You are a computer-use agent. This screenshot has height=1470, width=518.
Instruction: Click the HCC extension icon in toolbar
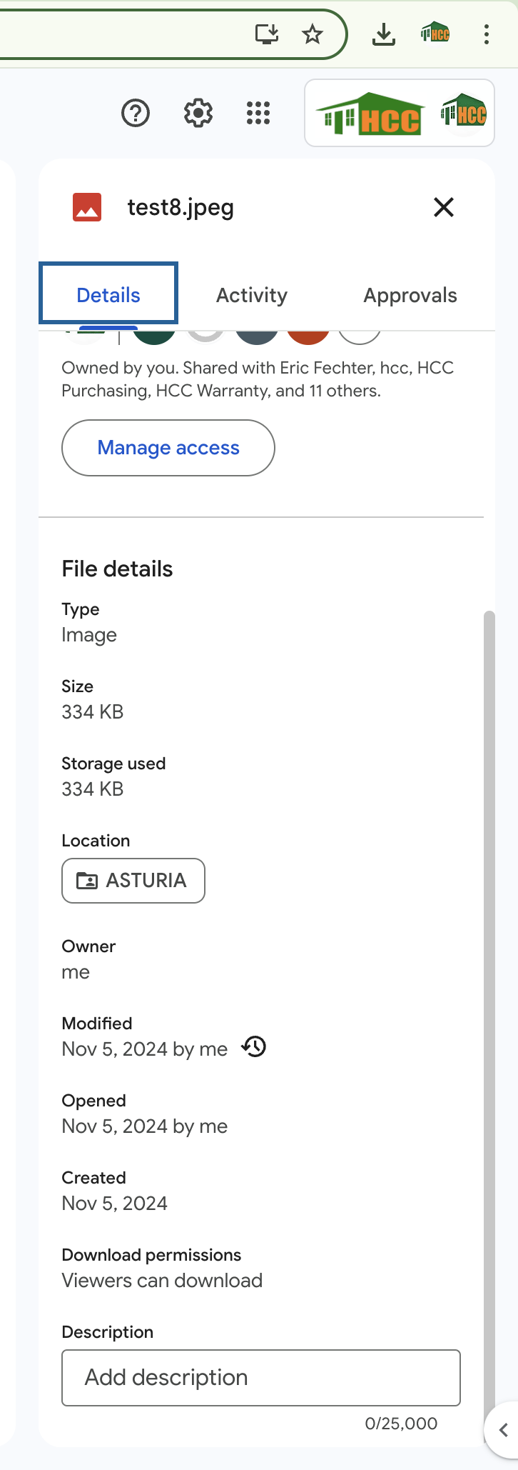coord(435,34)
